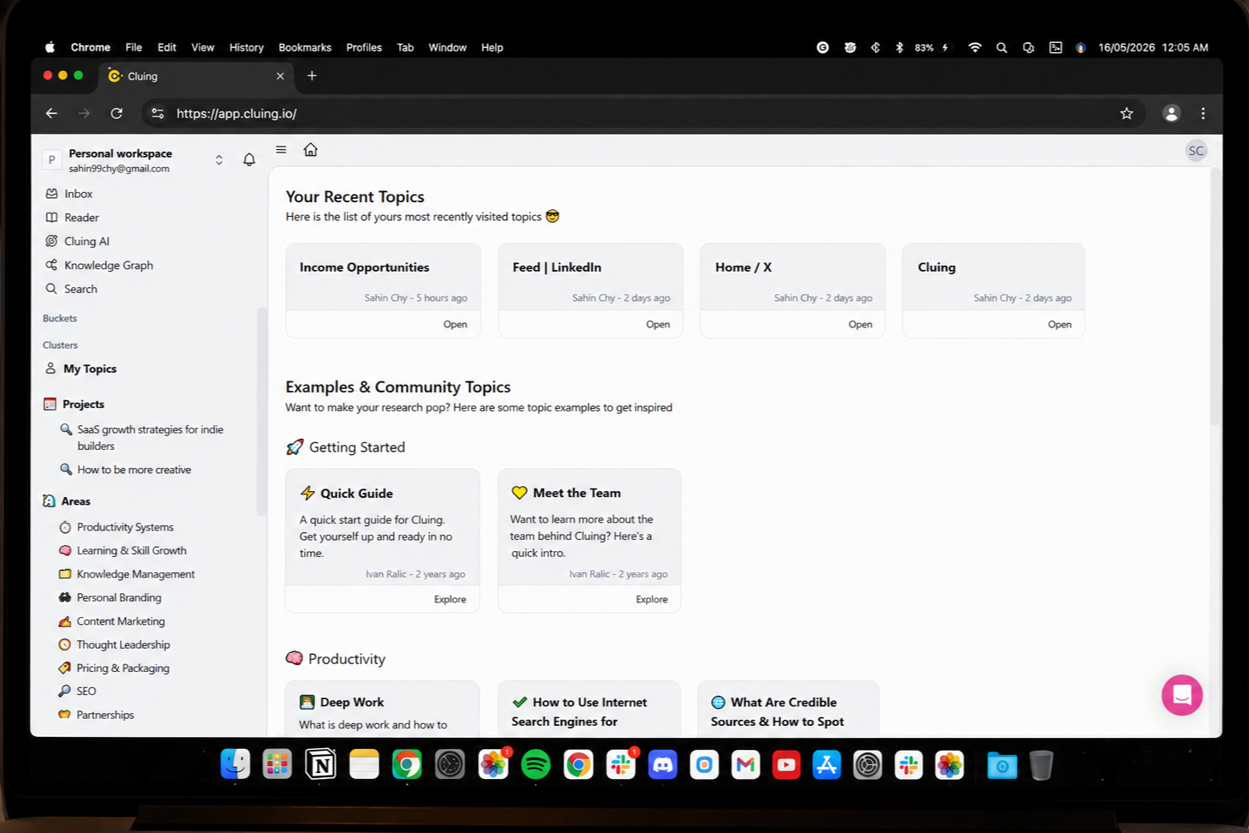This screenshot has height=833, width=1249.
Task: Open Gmail from the Dock
Action: 745,764
